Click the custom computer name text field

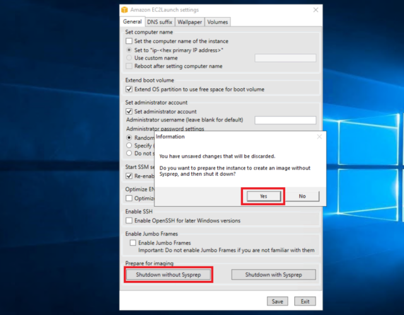tap(285, 58)
